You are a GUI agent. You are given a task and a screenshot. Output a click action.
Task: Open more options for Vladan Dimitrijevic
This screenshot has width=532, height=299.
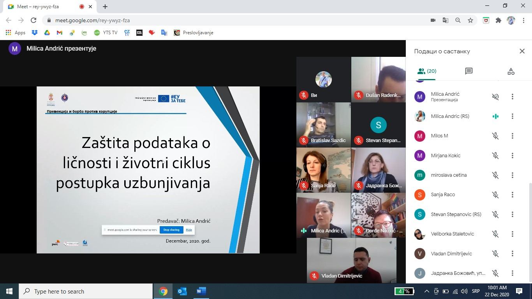click(x=513, y=253)
